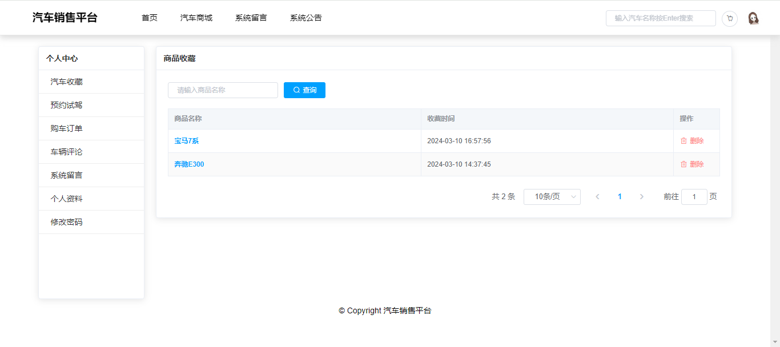Go to previous page arrow
This screenshot has height=347, width=780.
[x=597, y=197]
